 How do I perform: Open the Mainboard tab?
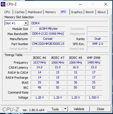tap(35, 12)
